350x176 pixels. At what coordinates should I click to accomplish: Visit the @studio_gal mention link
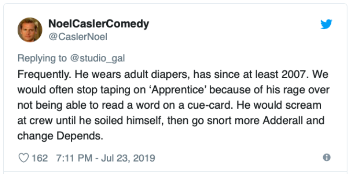(x=97, y=59)
